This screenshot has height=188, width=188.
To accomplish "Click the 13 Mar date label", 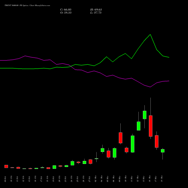I will (144, 179).
